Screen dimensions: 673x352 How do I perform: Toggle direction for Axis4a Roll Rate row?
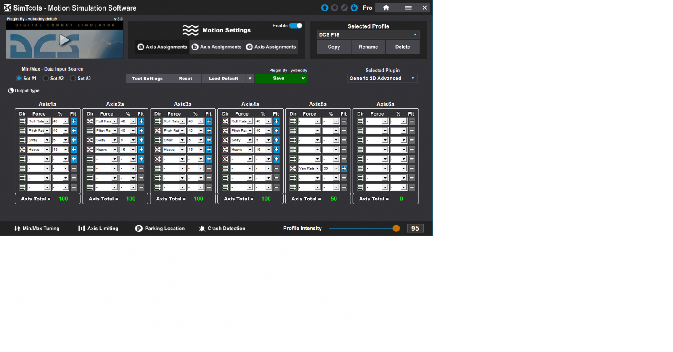coord(225,121)
